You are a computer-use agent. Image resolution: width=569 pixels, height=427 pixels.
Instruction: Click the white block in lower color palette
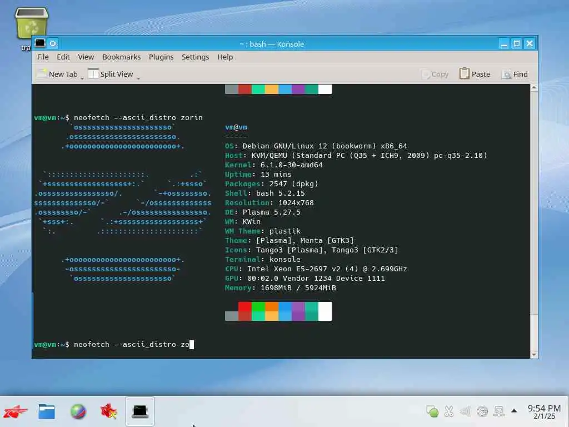pyautogui.click(x=325, y=311)
